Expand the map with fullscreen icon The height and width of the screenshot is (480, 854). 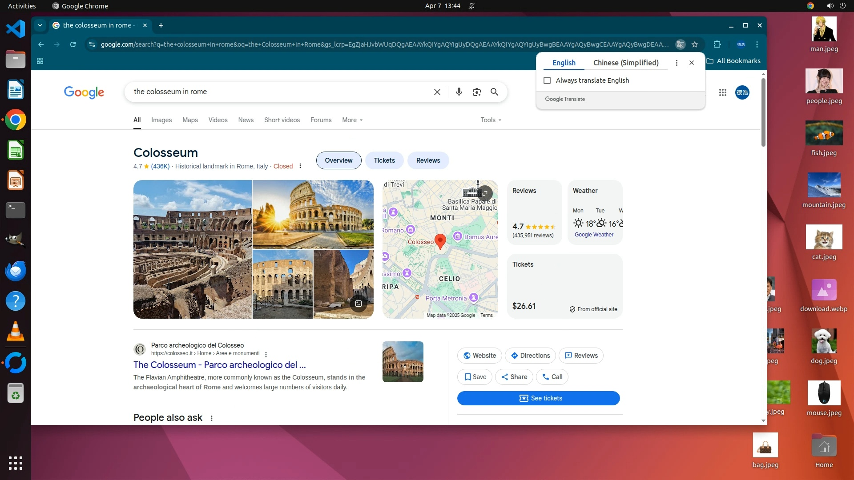(x=485, y=193)
